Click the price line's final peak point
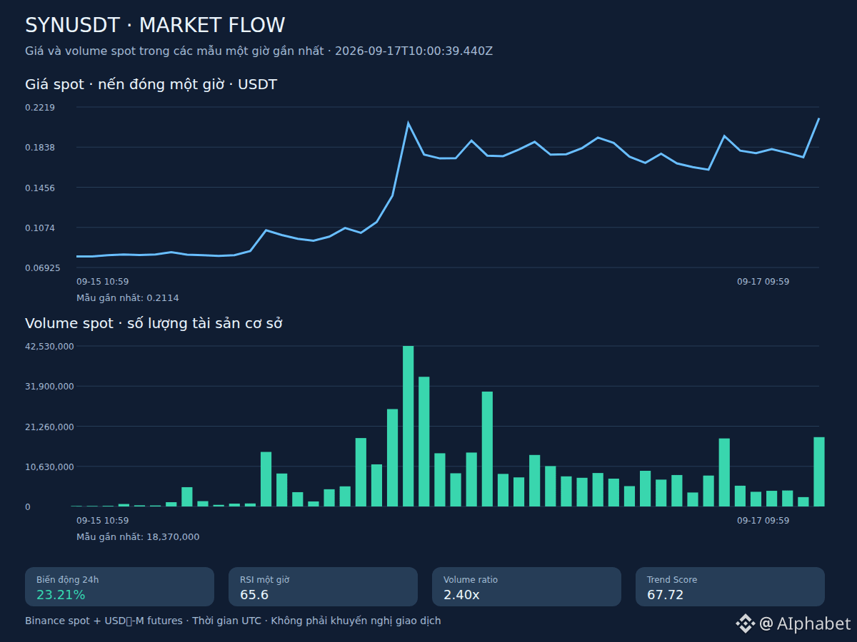This screenshot has width=857, height=642. click(818, 118)
